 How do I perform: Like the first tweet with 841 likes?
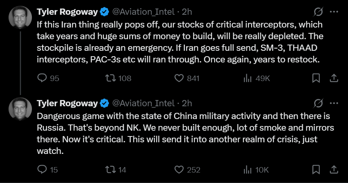pos(179,78)
